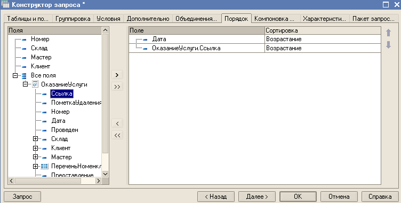The height and width of the screenshot is (203, 401).
Task: Go back with the Назад button
Action: click(216, 197)
